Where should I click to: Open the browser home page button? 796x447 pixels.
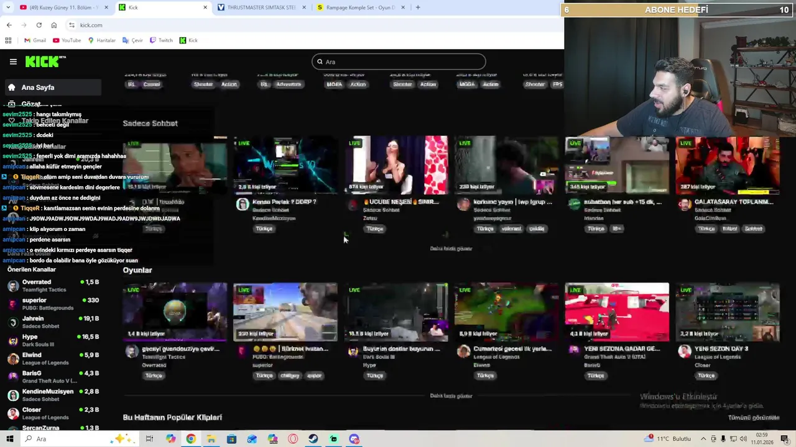coord(54,25)
